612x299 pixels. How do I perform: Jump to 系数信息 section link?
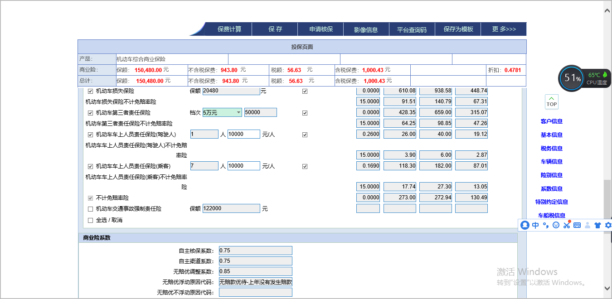click(551, 189)
